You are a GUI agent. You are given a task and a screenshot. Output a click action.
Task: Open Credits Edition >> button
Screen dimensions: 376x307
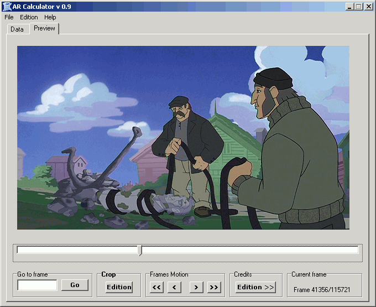click(255, 287)
